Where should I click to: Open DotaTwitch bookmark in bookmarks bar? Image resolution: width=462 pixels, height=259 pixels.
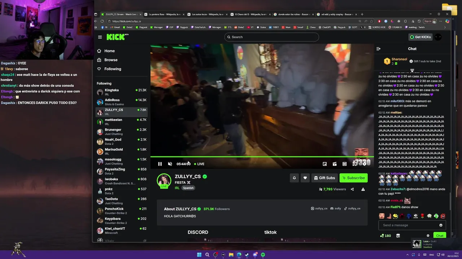[198, 27]
